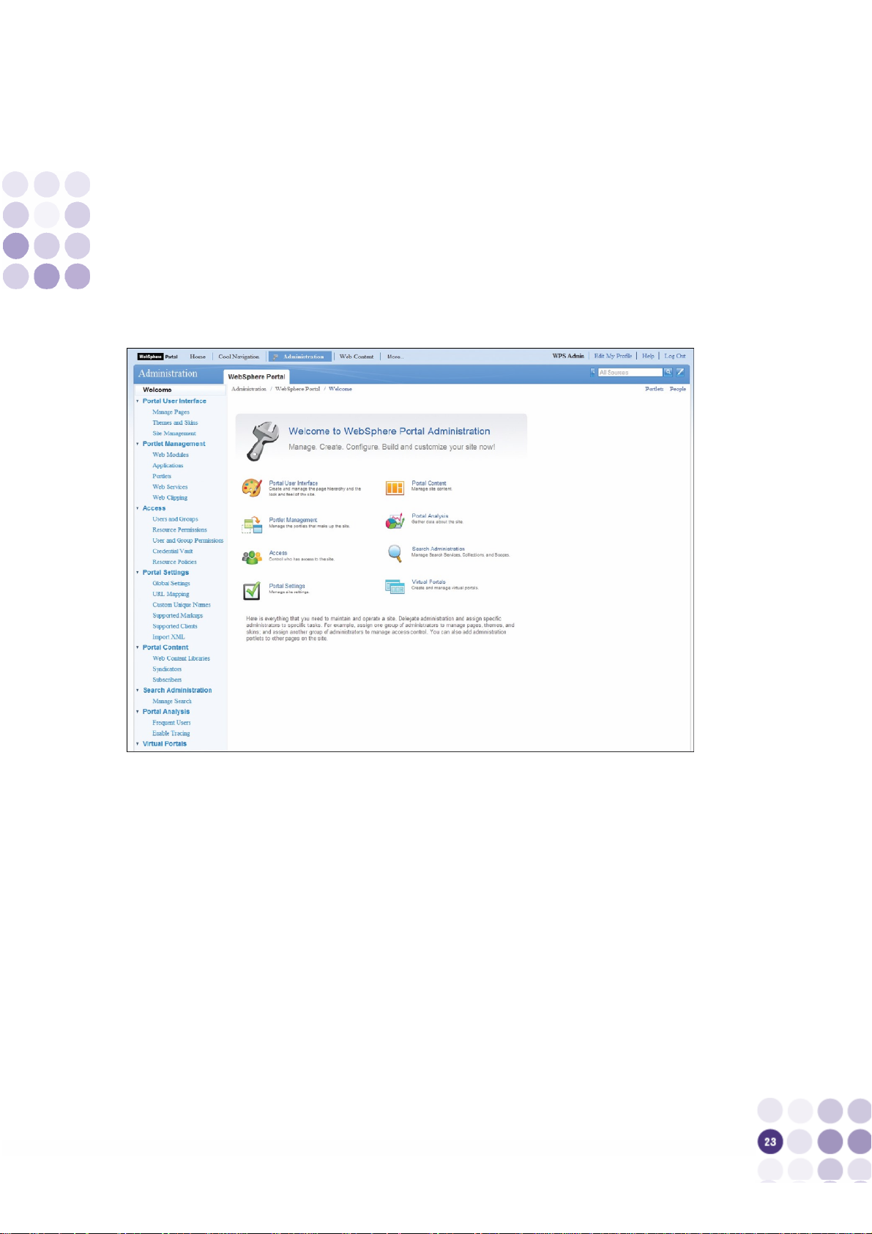872x1234 pixels.
Task: Open Web Services in sidebar
Action: (x=170, y=487)
